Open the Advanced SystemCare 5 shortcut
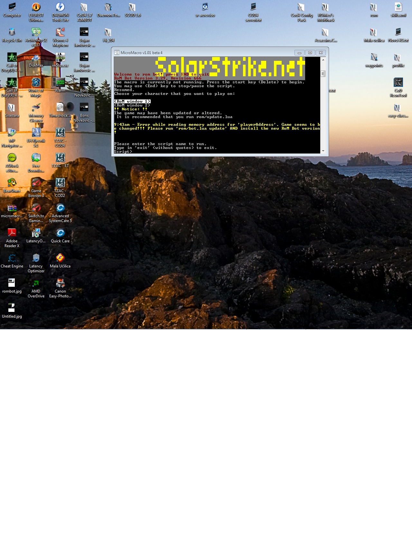This screenshot has height=551, width=412. (x=60, y=208)
